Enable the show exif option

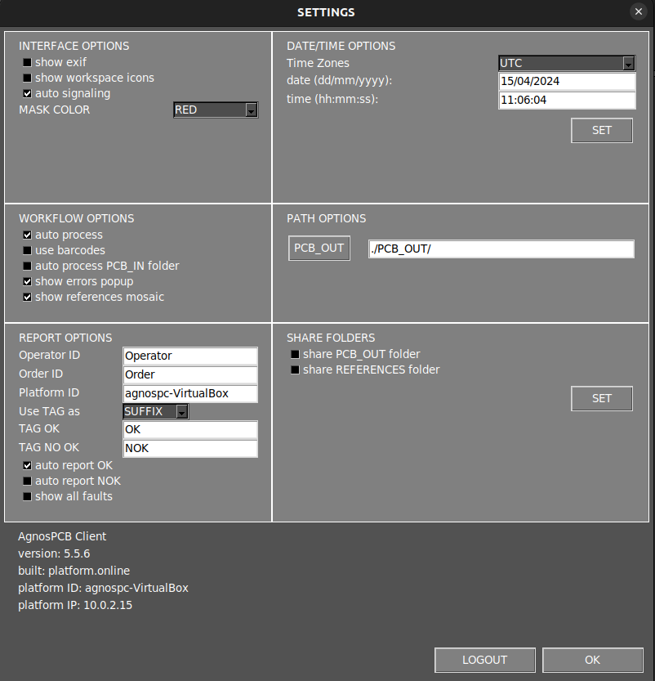pyautogui.click(x=27, y=62)
